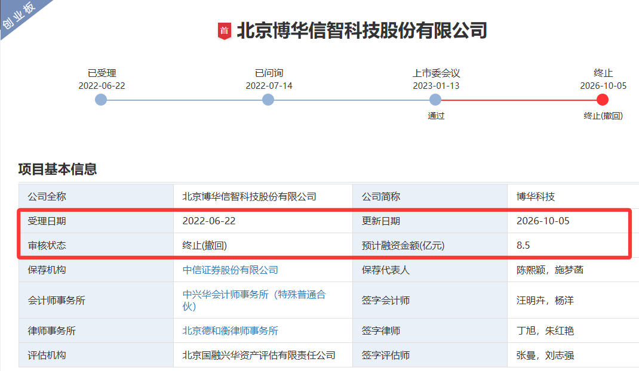Select 2022-06-22 in the 受理日期 table row
Viewport: 639px width, 371px height.
click(209, 221)
